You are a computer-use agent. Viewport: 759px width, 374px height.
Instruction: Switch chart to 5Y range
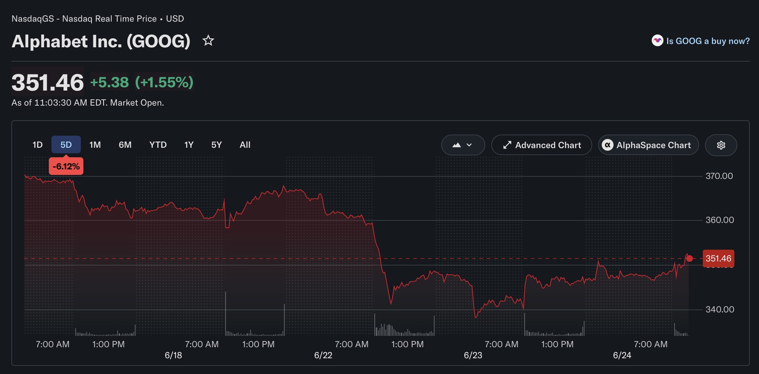click(216, 145)
